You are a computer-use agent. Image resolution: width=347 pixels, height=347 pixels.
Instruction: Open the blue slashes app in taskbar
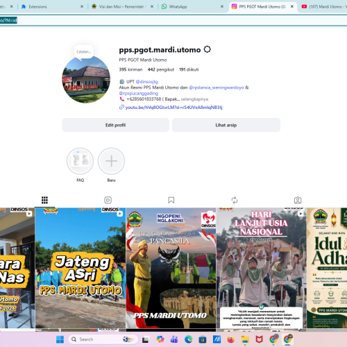tap(217, 339)
